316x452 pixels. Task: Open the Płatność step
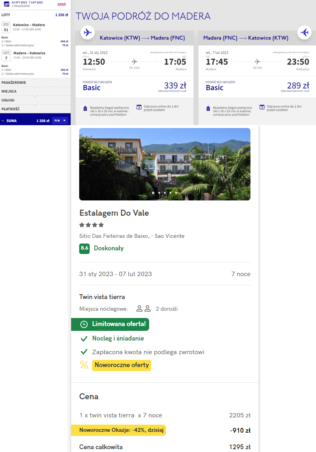(x=10, y=109)
